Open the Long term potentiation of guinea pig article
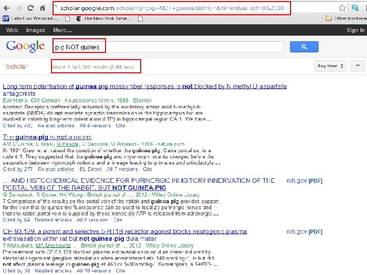367x275 pixels. (x=145, y=90)
